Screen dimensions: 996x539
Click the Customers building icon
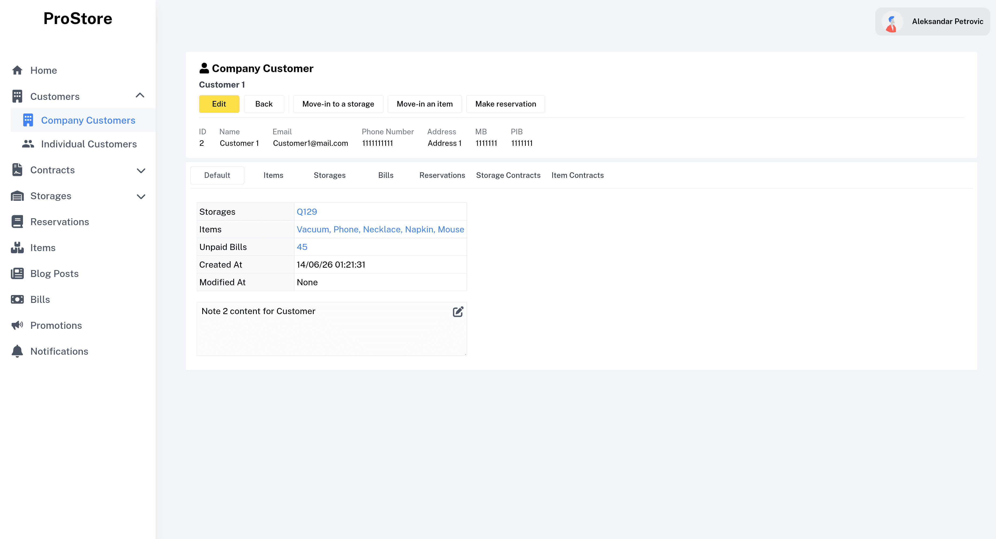[x=17, y=96]
